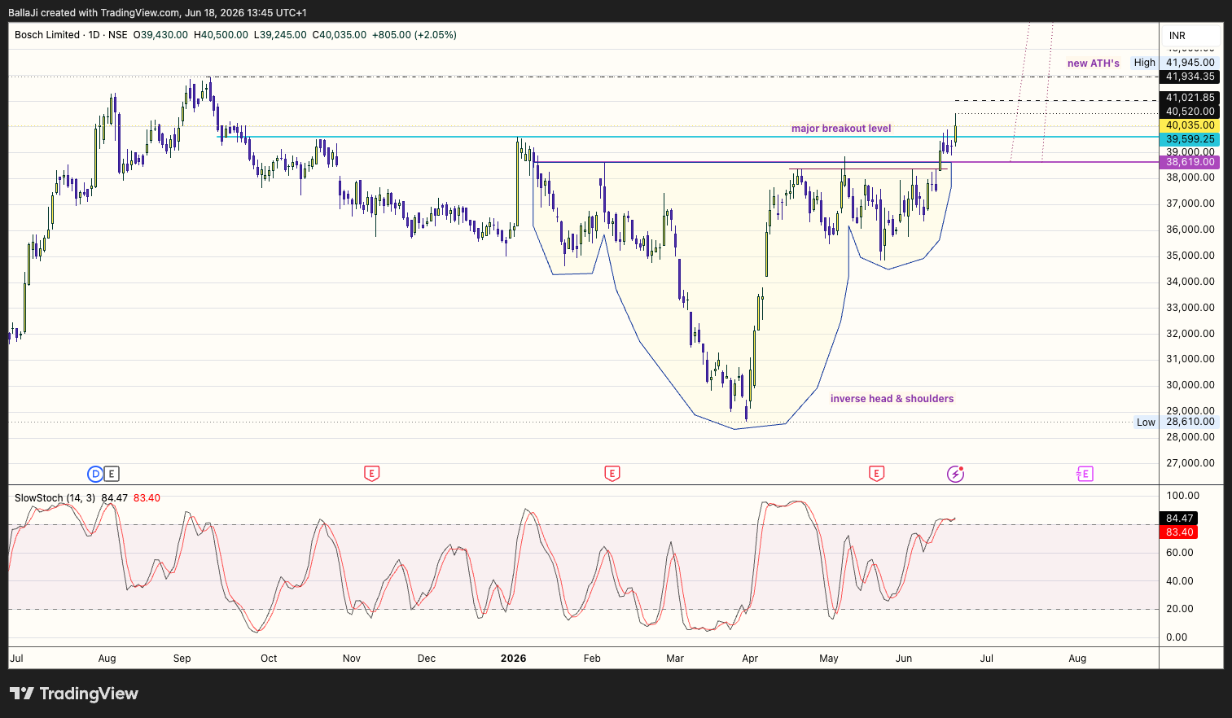Click the 41,934.35 price label
This screenshot has height=718, width=1232.
pos(1190,77)
